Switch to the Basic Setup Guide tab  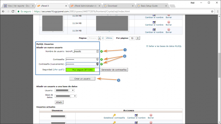[152, 6]
